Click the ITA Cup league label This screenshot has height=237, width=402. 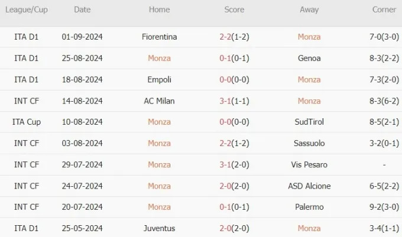(27, 122)
